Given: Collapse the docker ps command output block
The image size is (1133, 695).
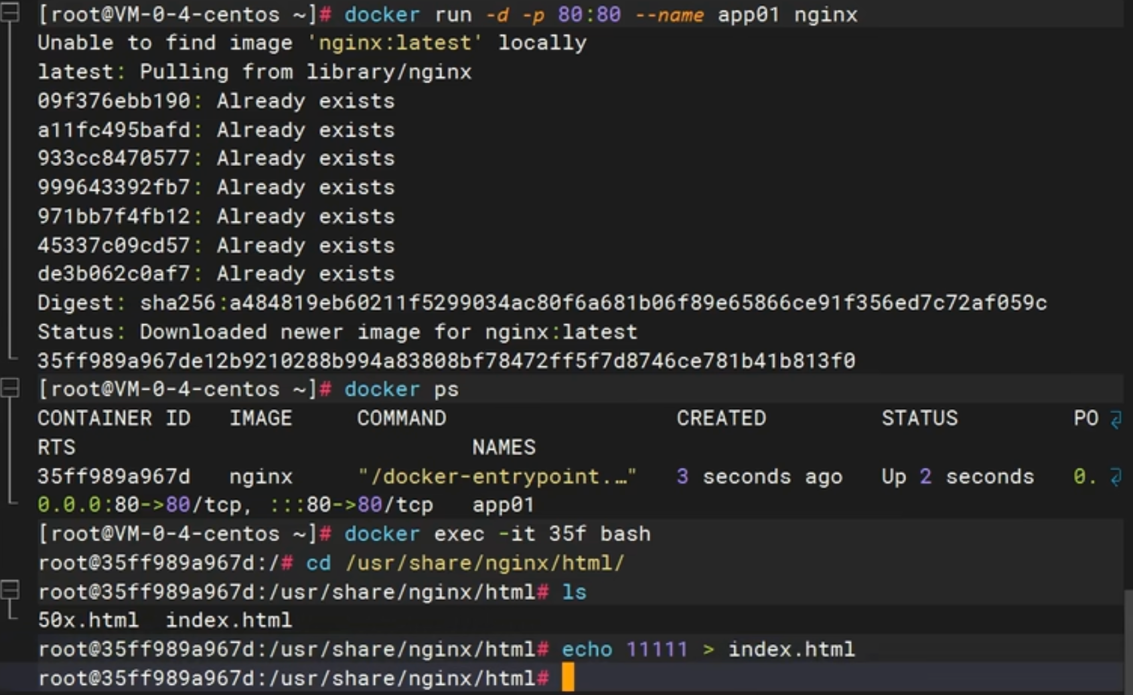Looking at the screenshot, I should [x=9, y=388].
